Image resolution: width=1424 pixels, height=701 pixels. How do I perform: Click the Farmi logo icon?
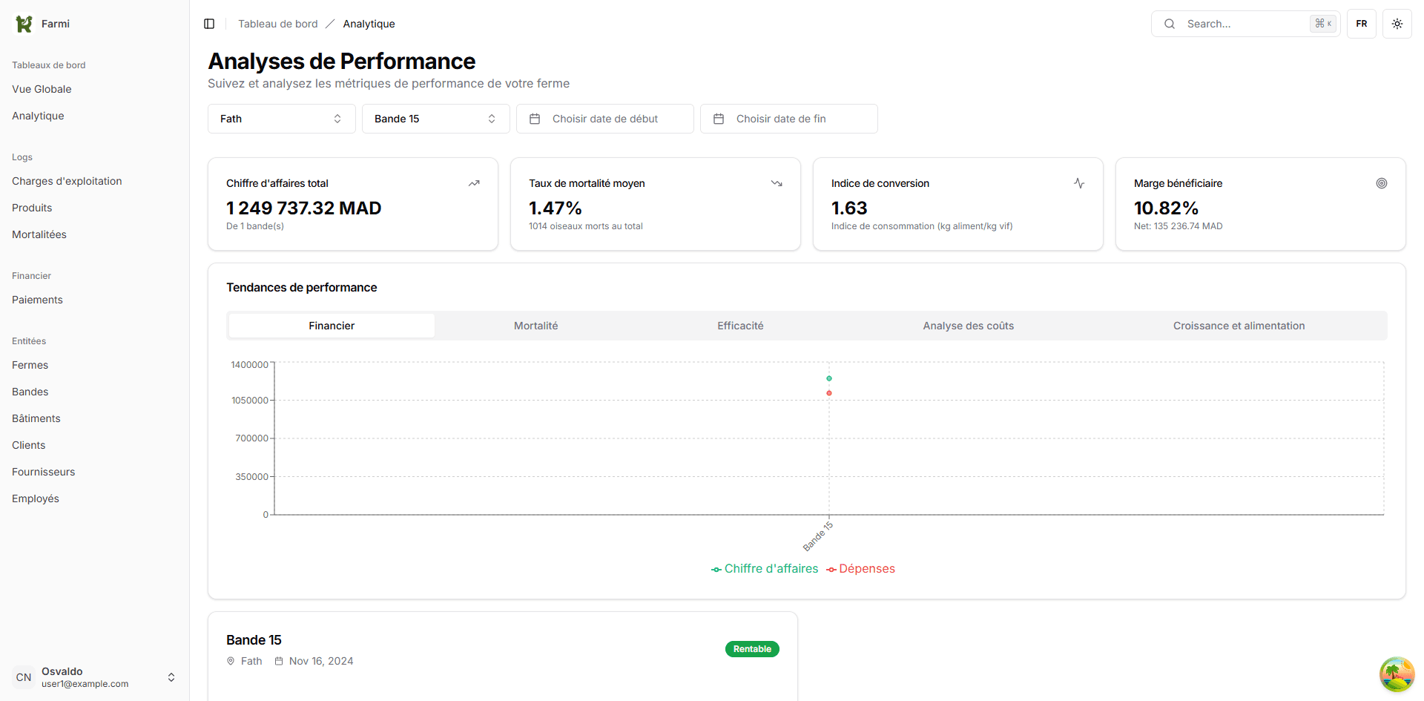[23, 23]
